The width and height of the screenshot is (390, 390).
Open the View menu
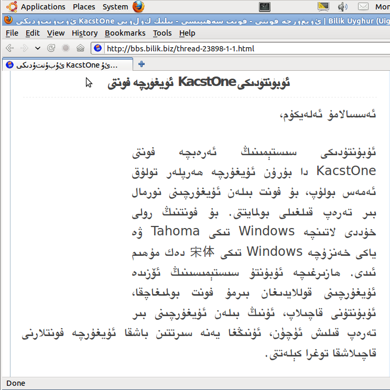[x=56, y=33]
